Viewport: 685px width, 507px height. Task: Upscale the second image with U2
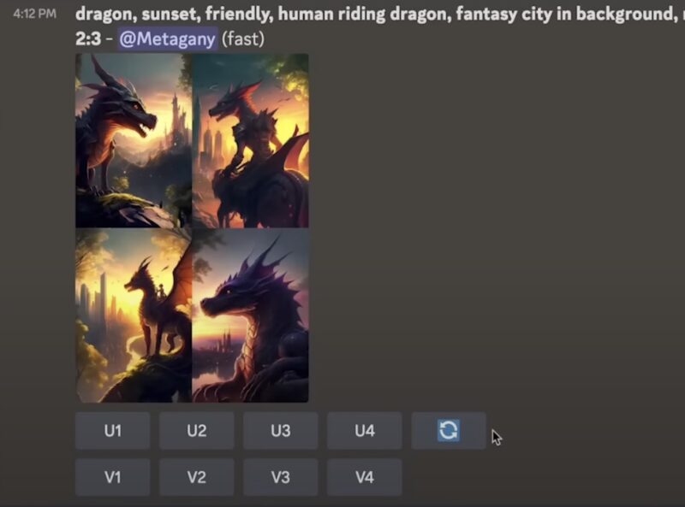197,431
